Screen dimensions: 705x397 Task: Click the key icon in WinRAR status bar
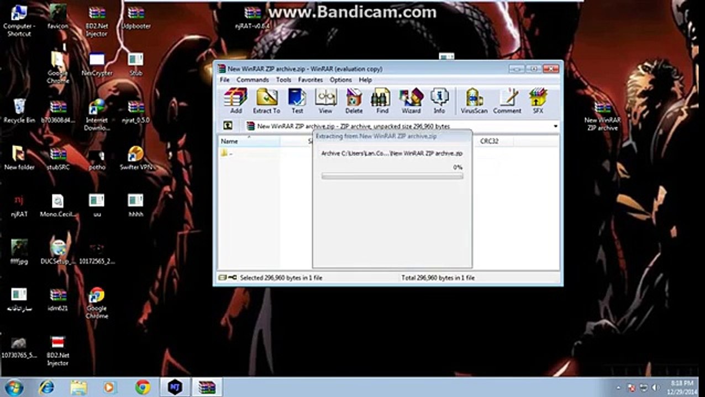233,278
